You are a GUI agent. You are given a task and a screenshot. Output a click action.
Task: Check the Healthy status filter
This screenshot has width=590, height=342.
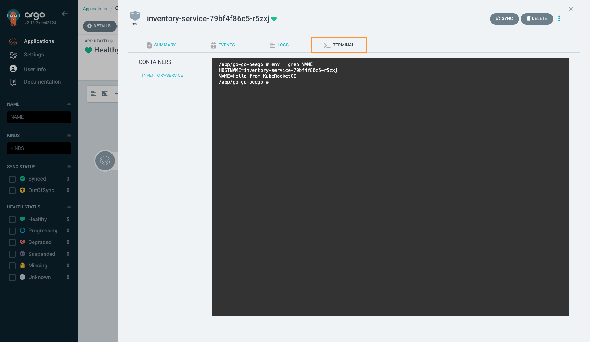tap(12, 219)
